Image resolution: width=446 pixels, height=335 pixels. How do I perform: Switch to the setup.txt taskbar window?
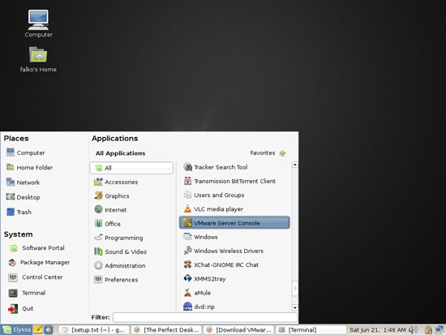pyautogui.click(x=94, y=330)
